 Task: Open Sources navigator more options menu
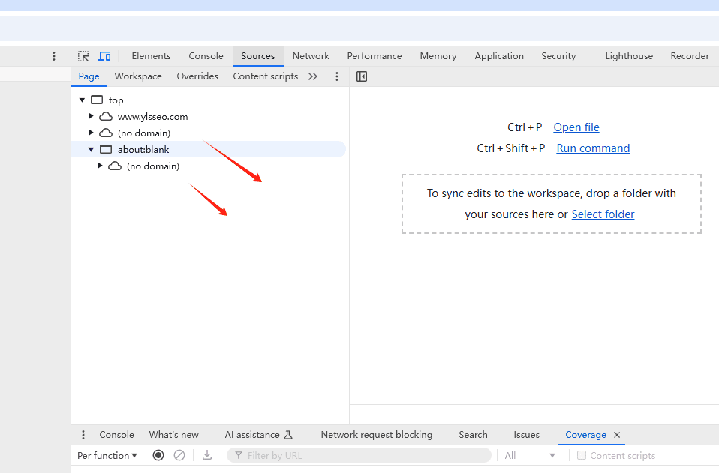point(336,76)
